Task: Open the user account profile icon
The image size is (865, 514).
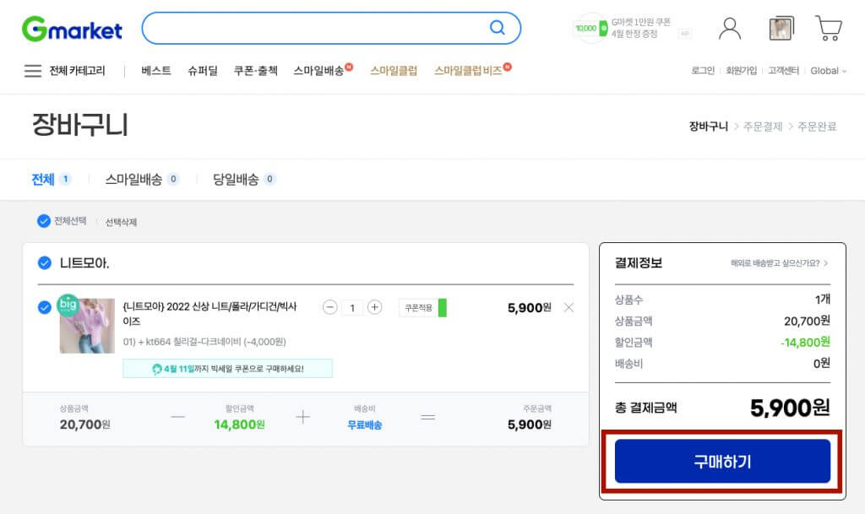Action: pos(729,29)
